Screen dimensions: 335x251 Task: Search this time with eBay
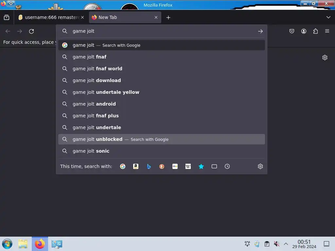coord(175,166)
